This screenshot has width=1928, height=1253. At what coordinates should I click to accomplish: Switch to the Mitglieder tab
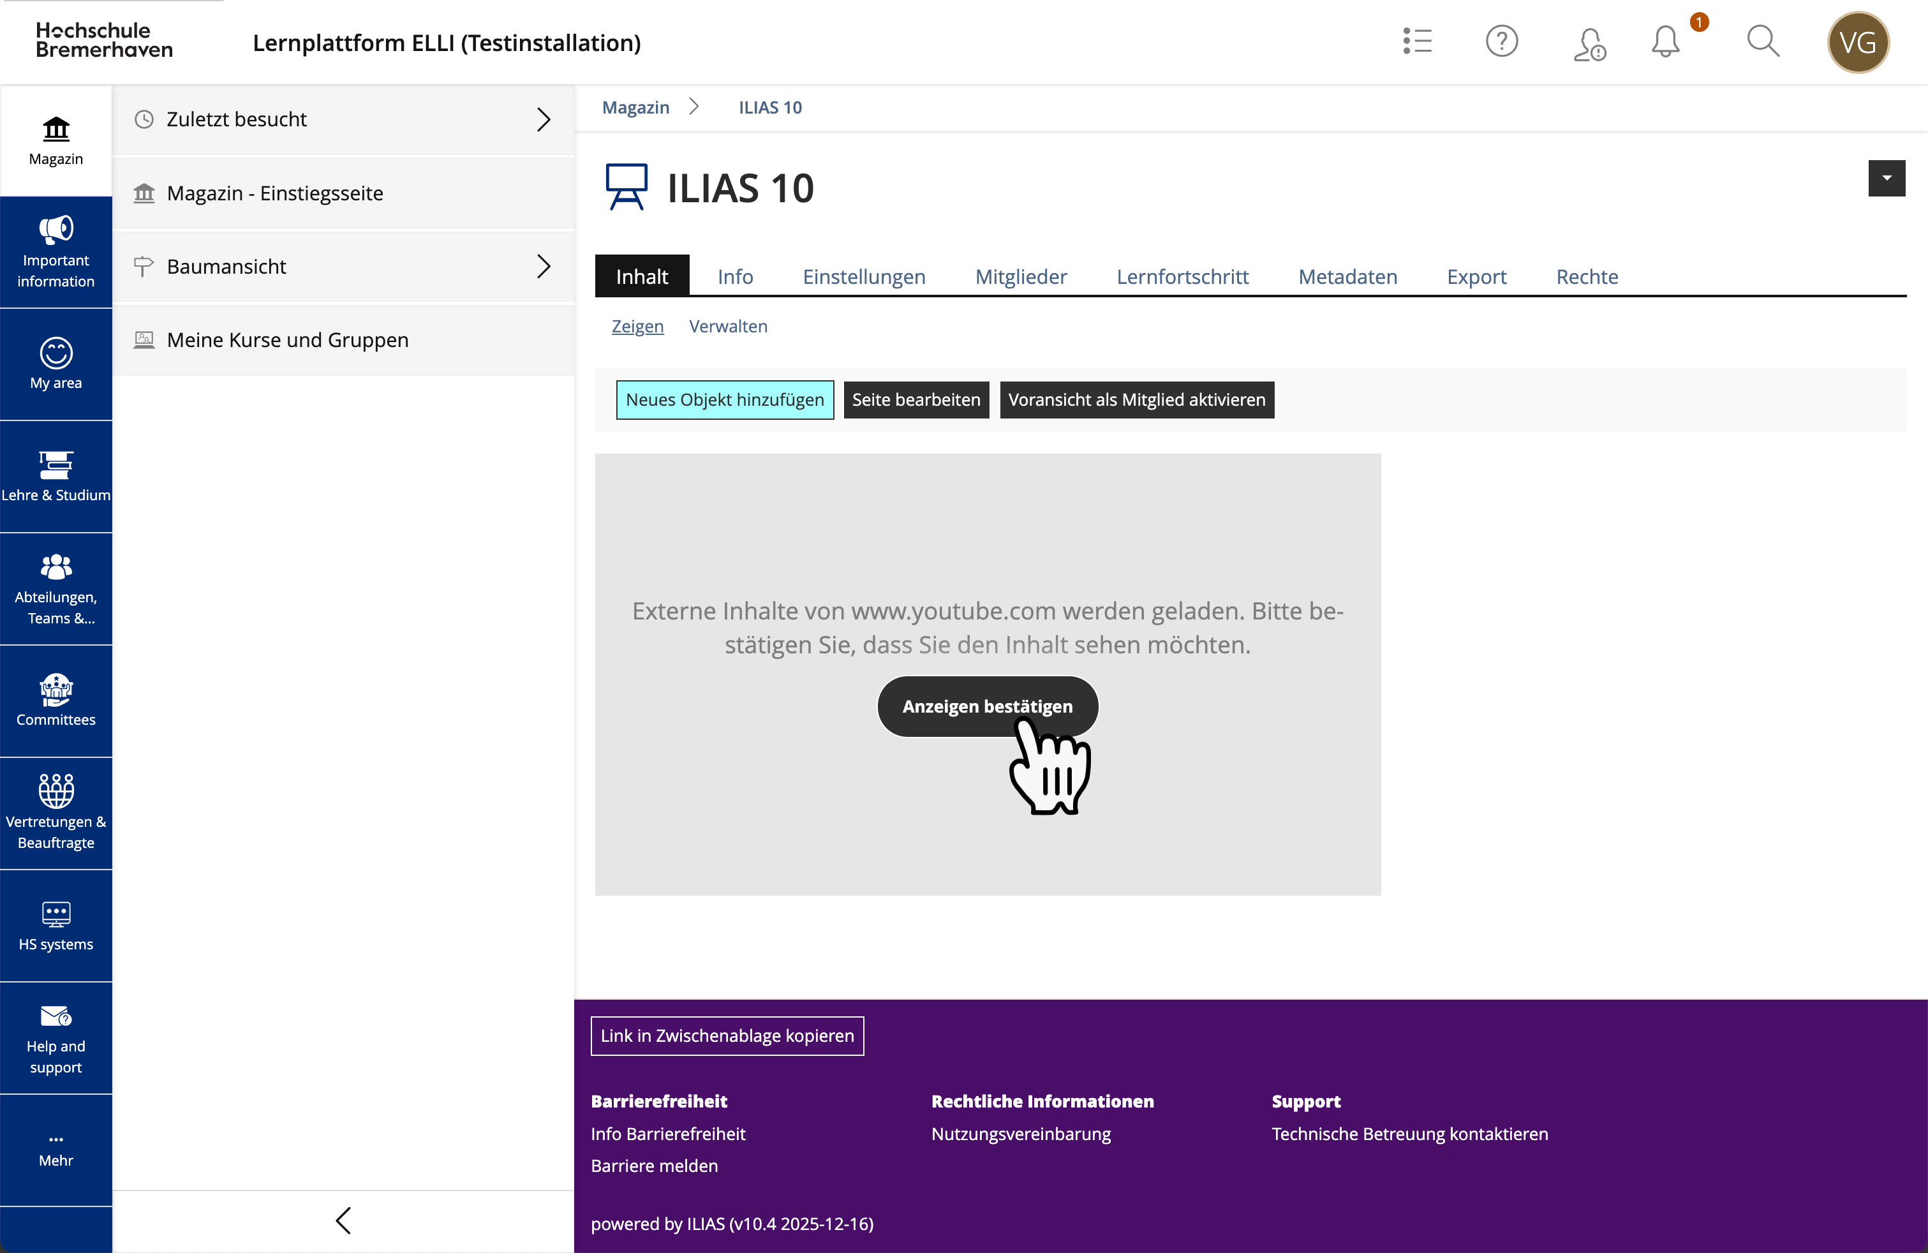coord(1021,277)
